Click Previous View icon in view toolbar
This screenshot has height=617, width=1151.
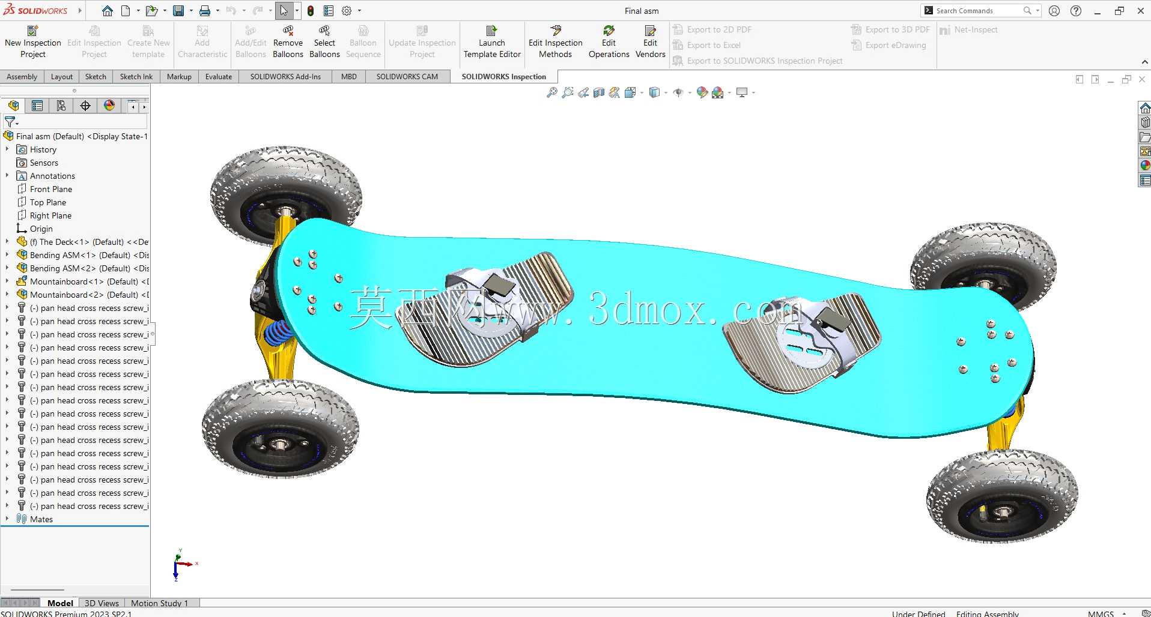583,92
